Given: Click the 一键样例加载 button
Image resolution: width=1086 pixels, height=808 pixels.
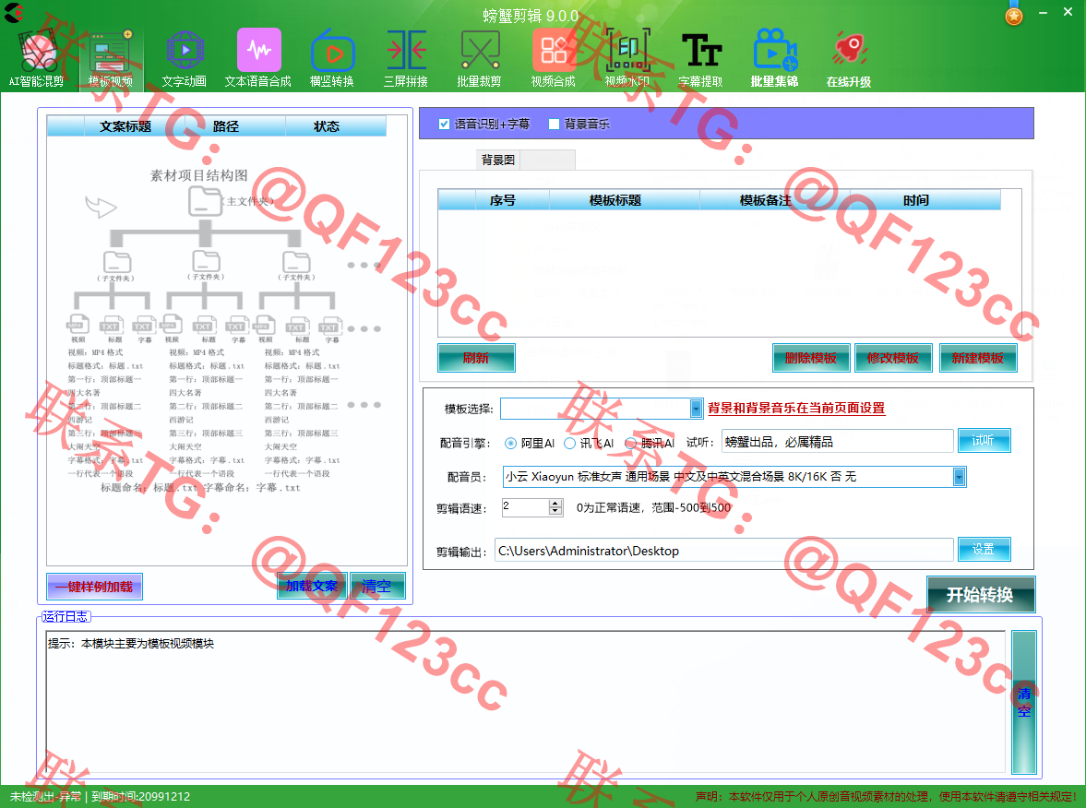Looking at the screenshot, I should (x=94, y=587).
